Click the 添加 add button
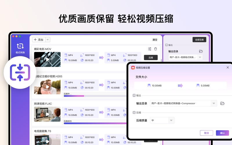232x145 pixels. 39,40
